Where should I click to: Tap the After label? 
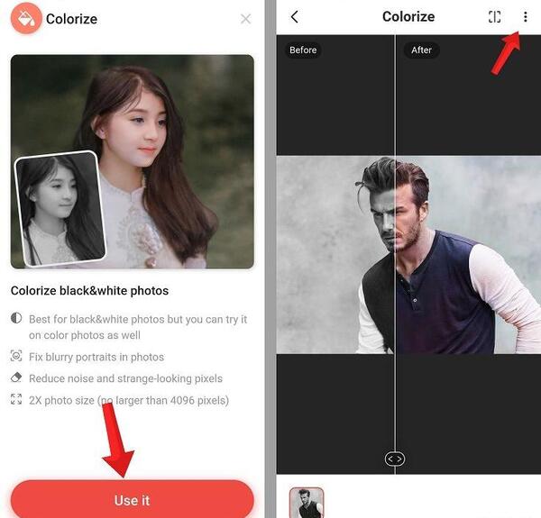pos(421,50)
